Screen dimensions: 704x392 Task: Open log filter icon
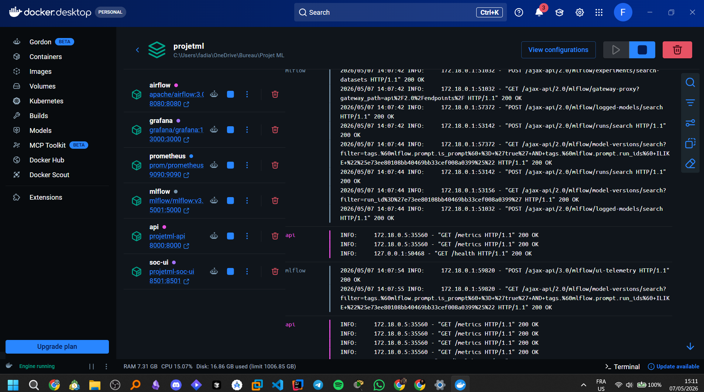[x=690, y=103]
